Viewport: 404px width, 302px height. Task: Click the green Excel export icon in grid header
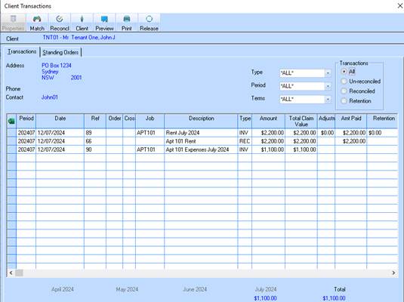11,121
